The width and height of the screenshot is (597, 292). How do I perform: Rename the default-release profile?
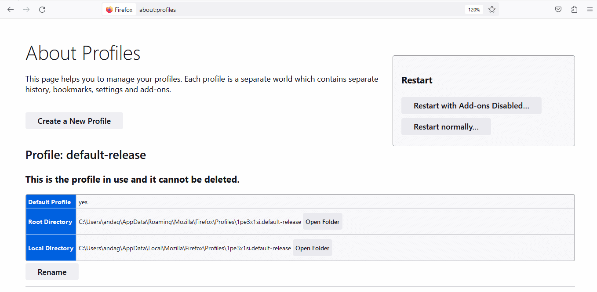[x=51, y=271]
